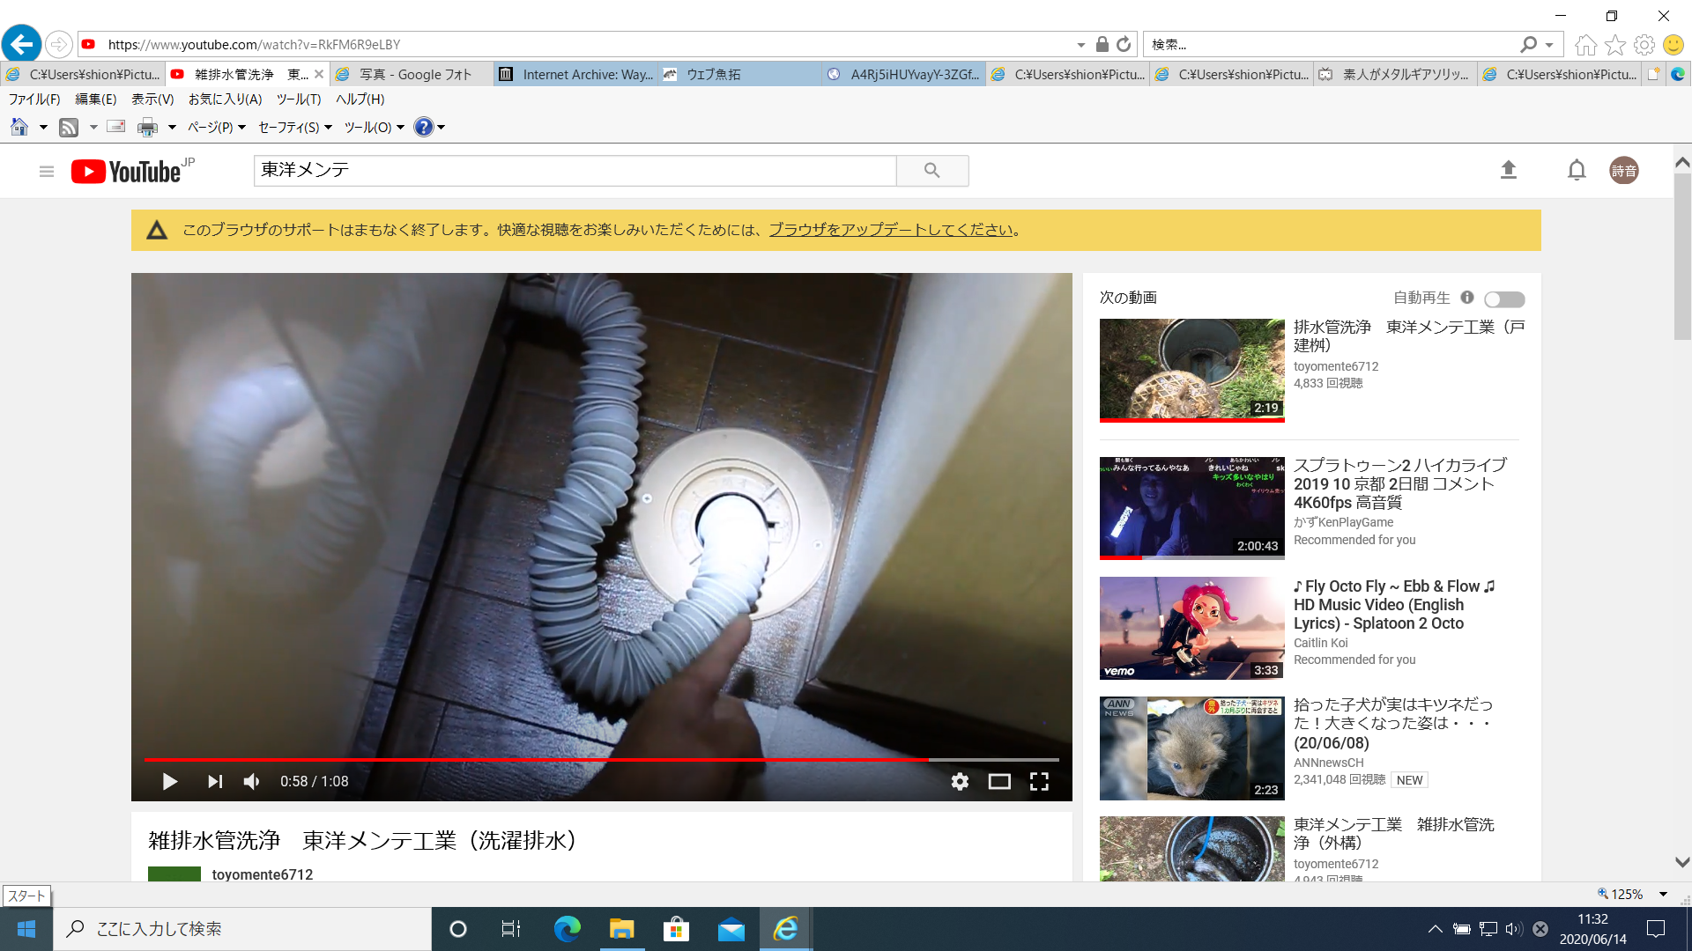The image size is (1692, 951).
Task: Switch to the 写真 - Google フォト tab
Action: point(414,75)
